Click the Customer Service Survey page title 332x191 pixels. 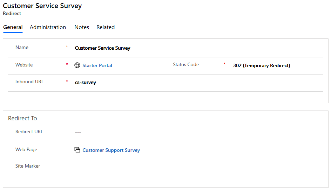click(x=42, y=6)
